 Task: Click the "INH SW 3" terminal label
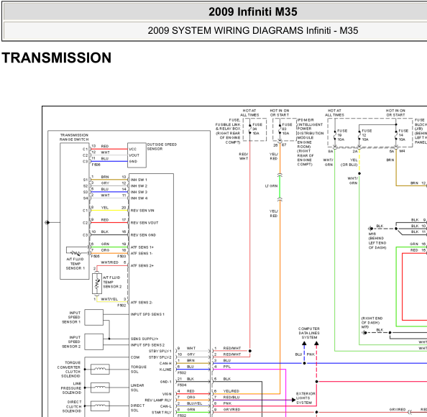pos(139,192)
